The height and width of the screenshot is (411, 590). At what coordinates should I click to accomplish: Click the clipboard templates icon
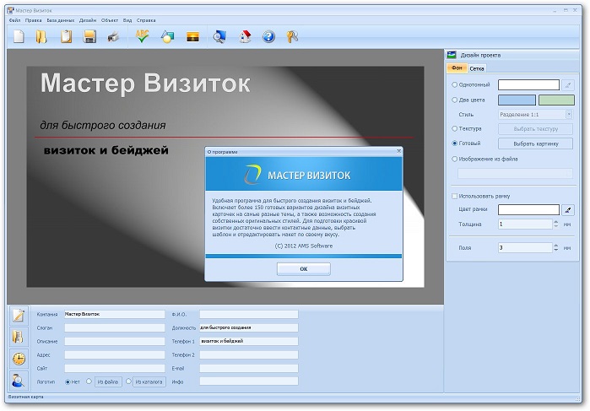(x=66, y=36)
